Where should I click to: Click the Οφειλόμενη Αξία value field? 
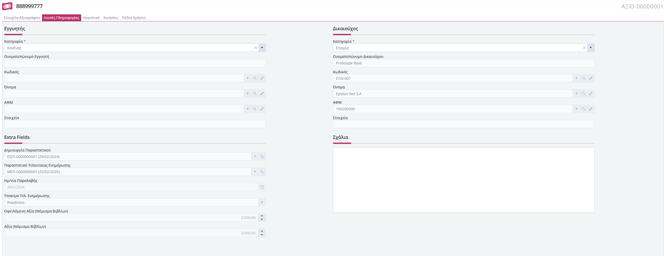(x=131, y=218)
